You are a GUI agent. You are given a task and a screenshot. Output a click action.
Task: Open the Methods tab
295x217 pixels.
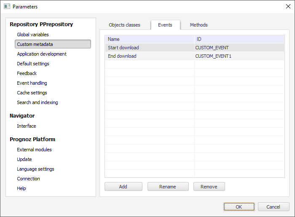point(198,25)
